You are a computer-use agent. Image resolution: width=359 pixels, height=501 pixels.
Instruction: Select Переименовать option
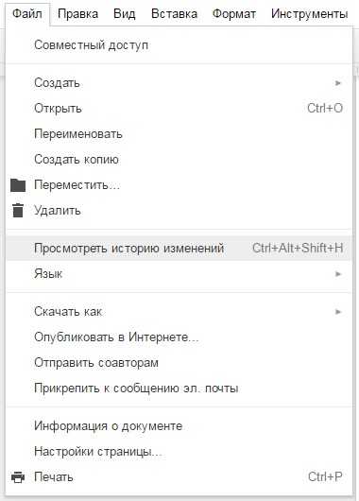179,134
